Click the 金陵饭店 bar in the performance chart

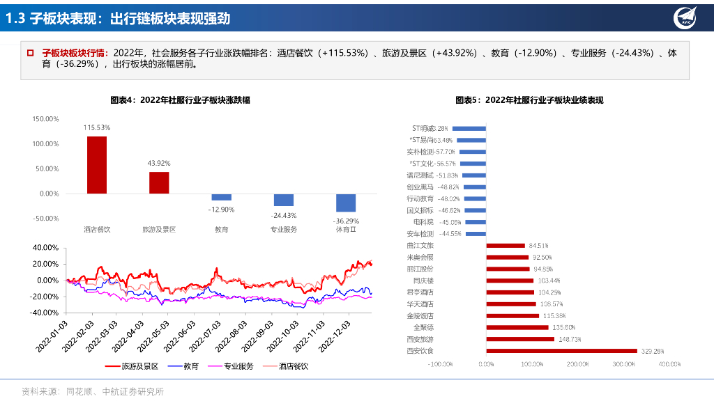point(512,316)
